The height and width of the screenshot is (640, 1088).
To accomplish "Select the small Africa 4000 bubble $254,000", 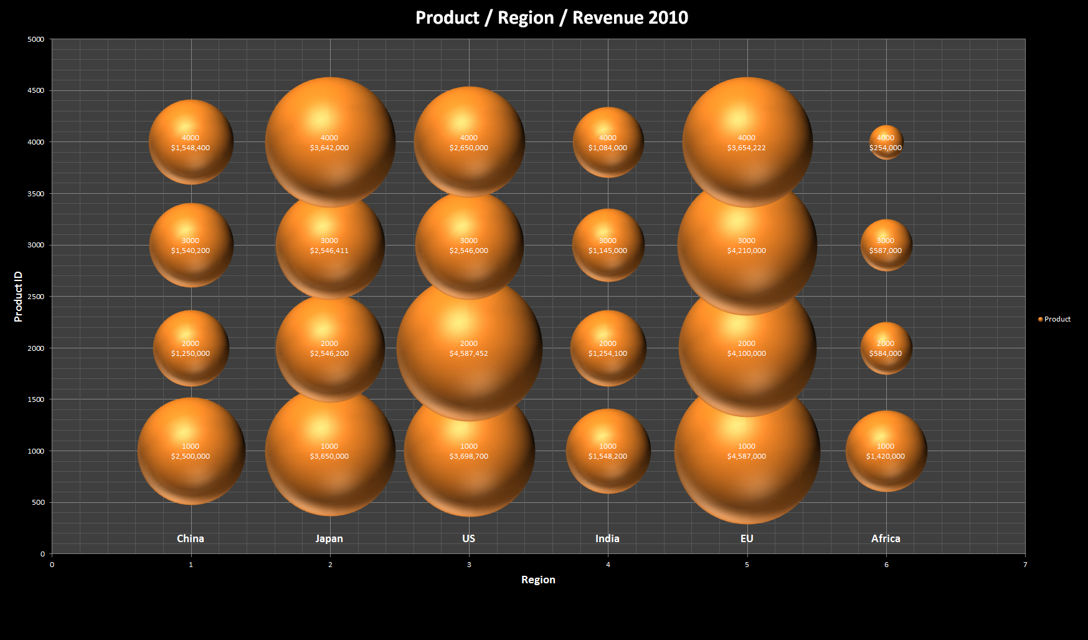I will (x=886, y=142).
